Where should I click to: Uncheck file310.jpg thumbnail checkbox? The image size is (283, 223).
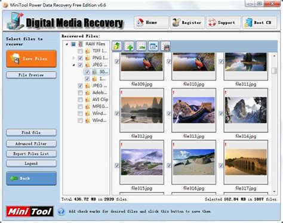tap(169, 61)
